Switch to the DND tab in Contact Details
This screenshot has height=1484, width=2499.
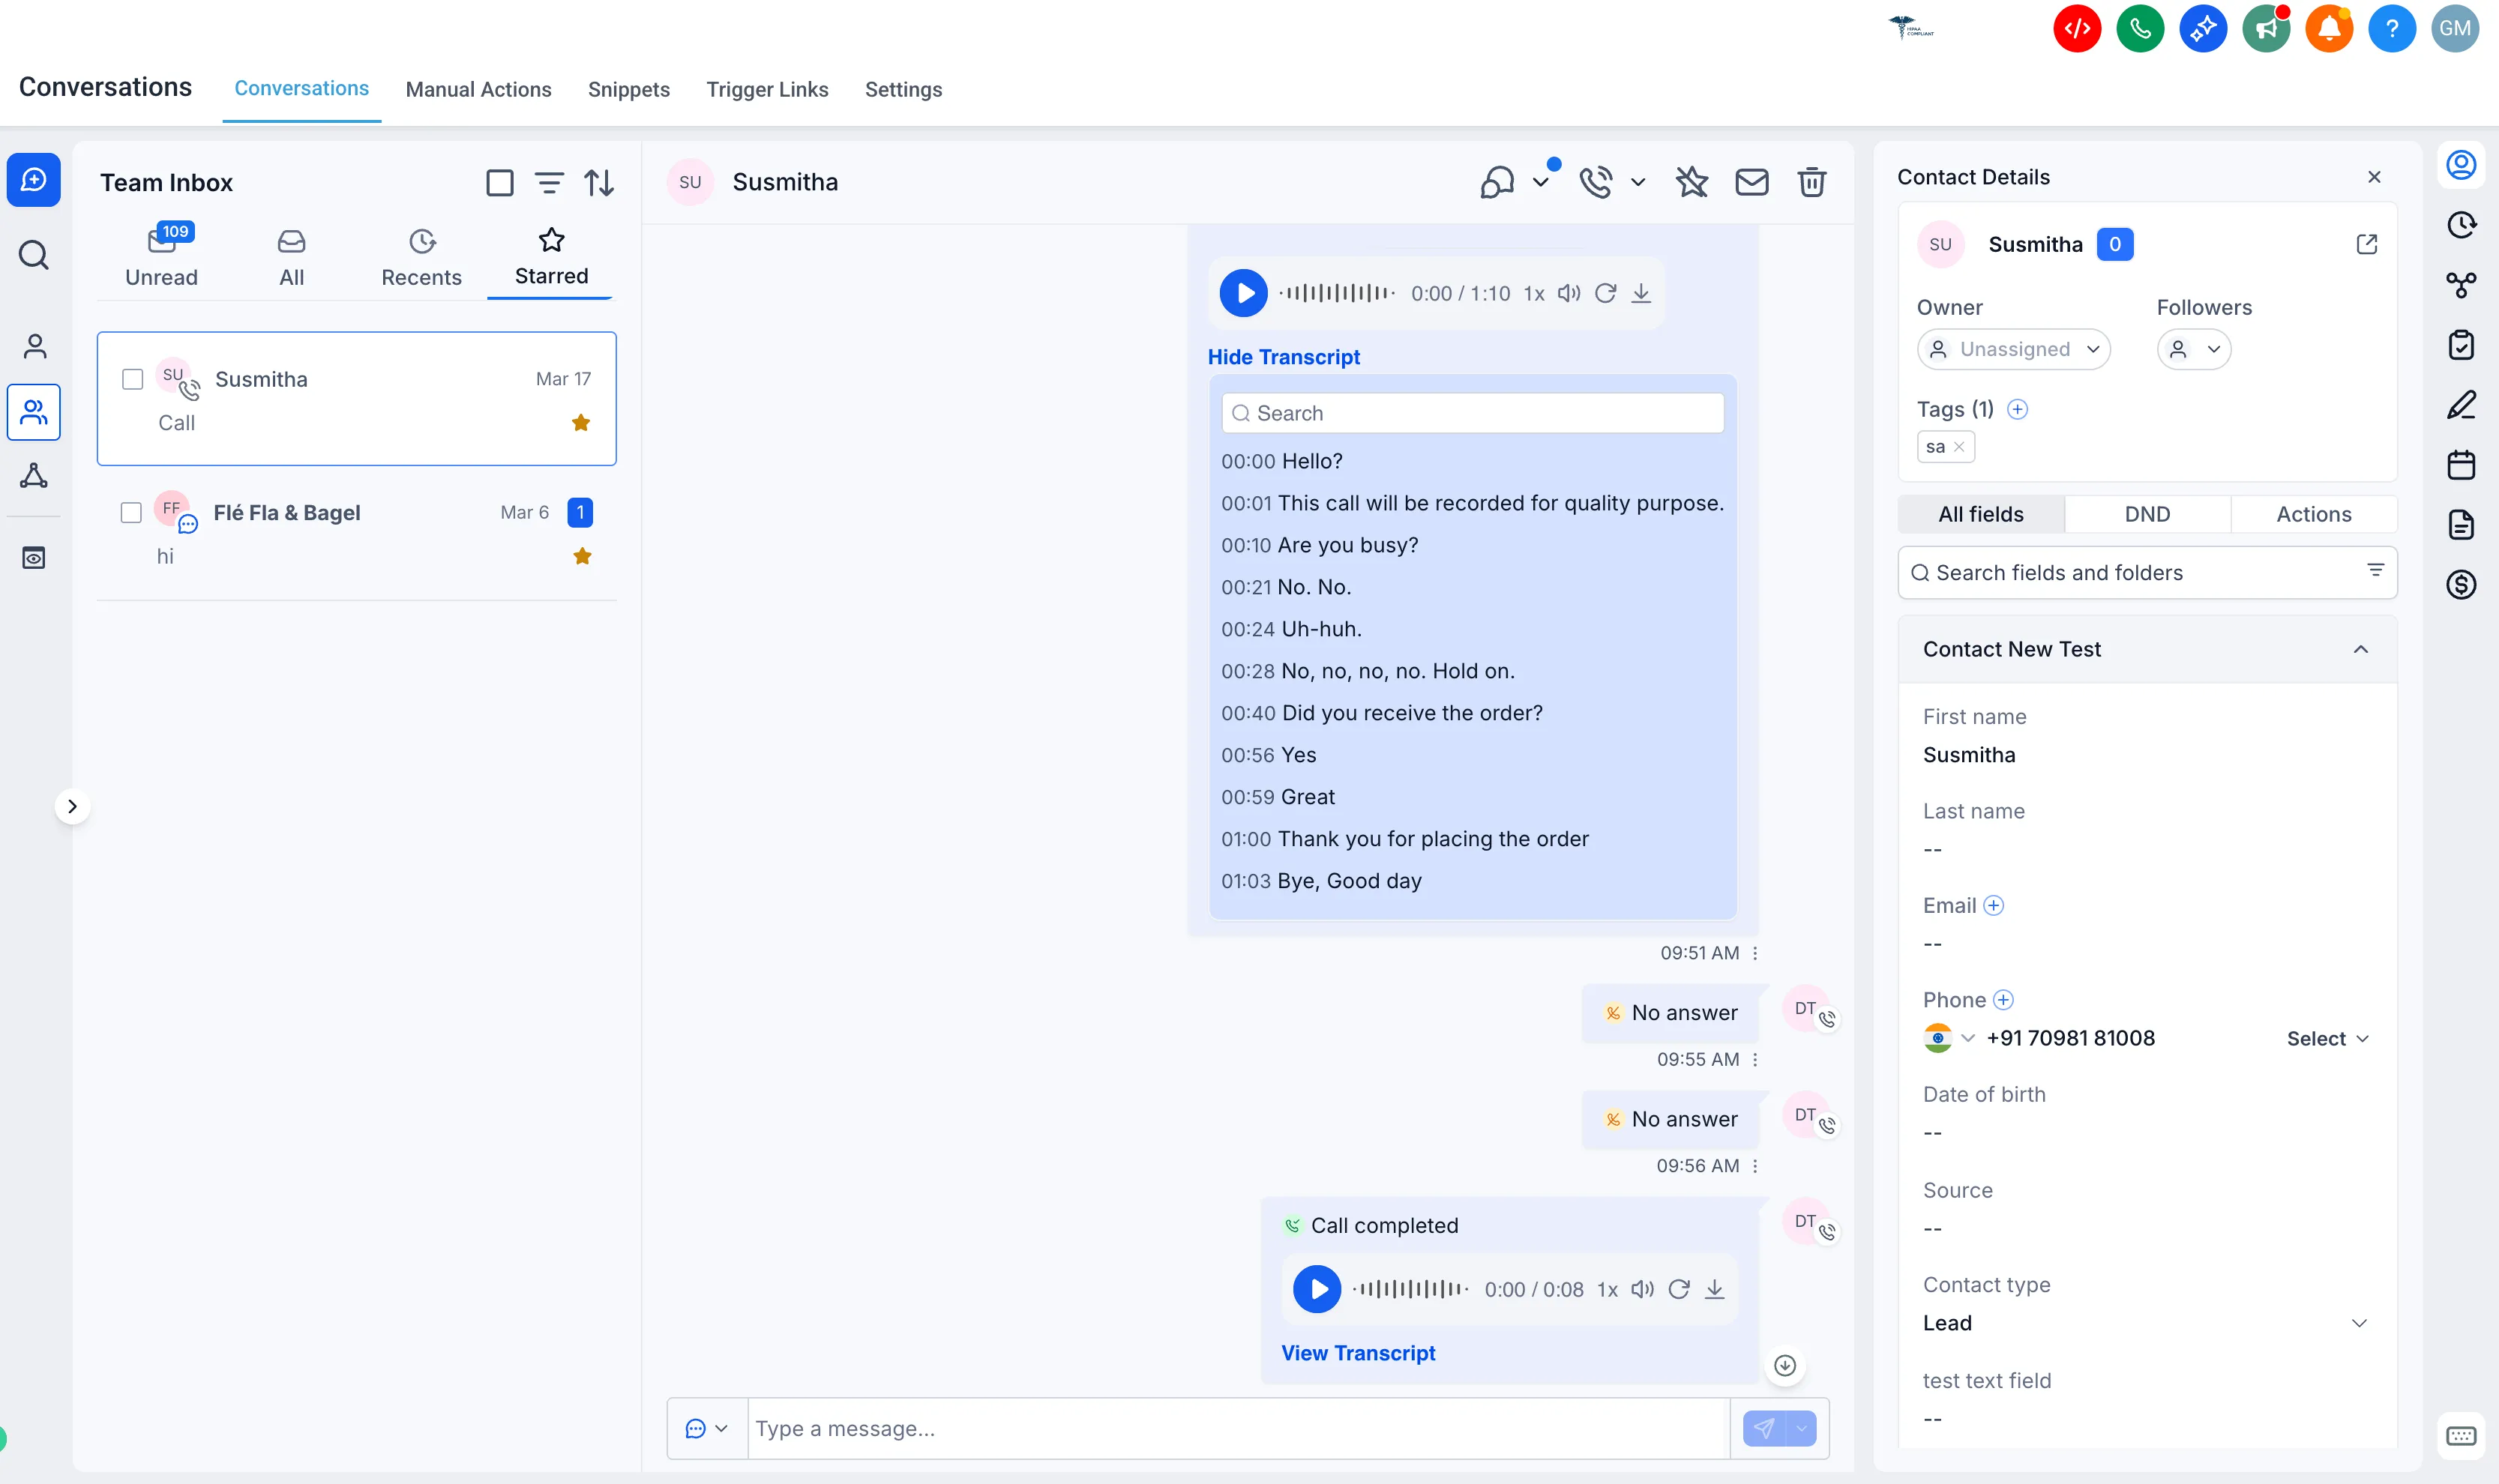coord(2146,513)
